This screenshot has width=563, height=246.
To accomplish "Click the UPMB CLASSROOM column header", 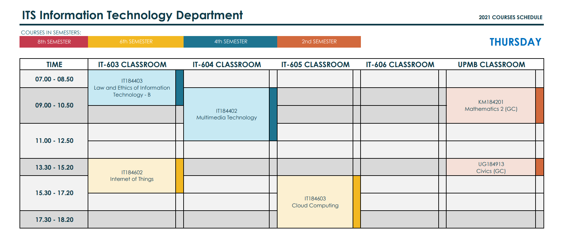I will click(x=491, y=64).
